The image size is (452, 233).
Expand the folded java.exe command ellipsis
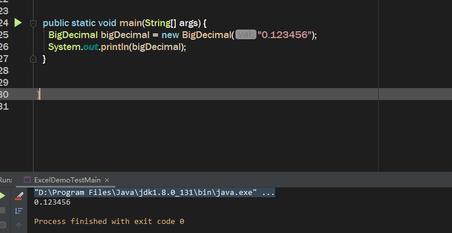click(268, 193)
